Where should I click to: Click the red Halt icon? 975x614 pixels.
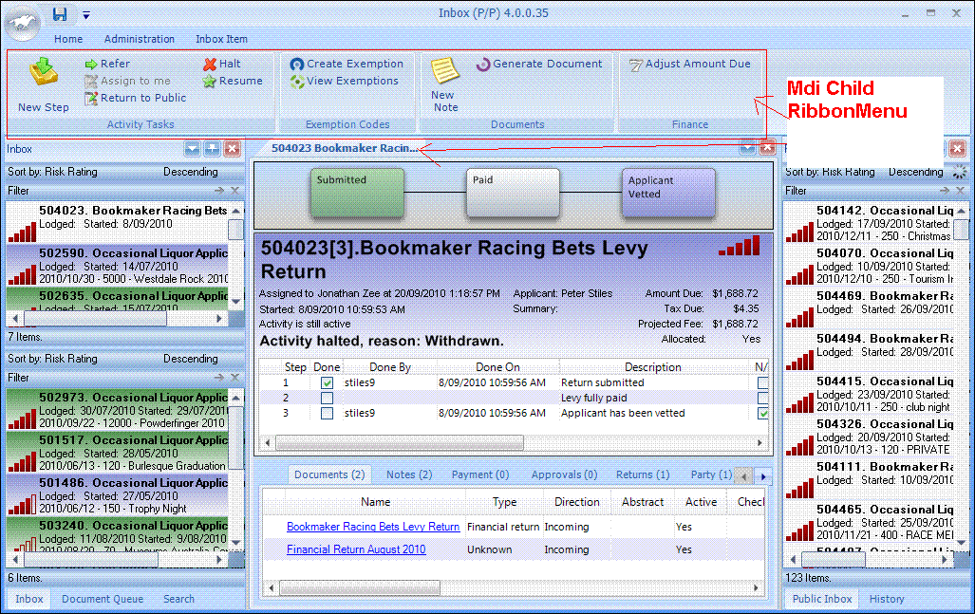210,64
